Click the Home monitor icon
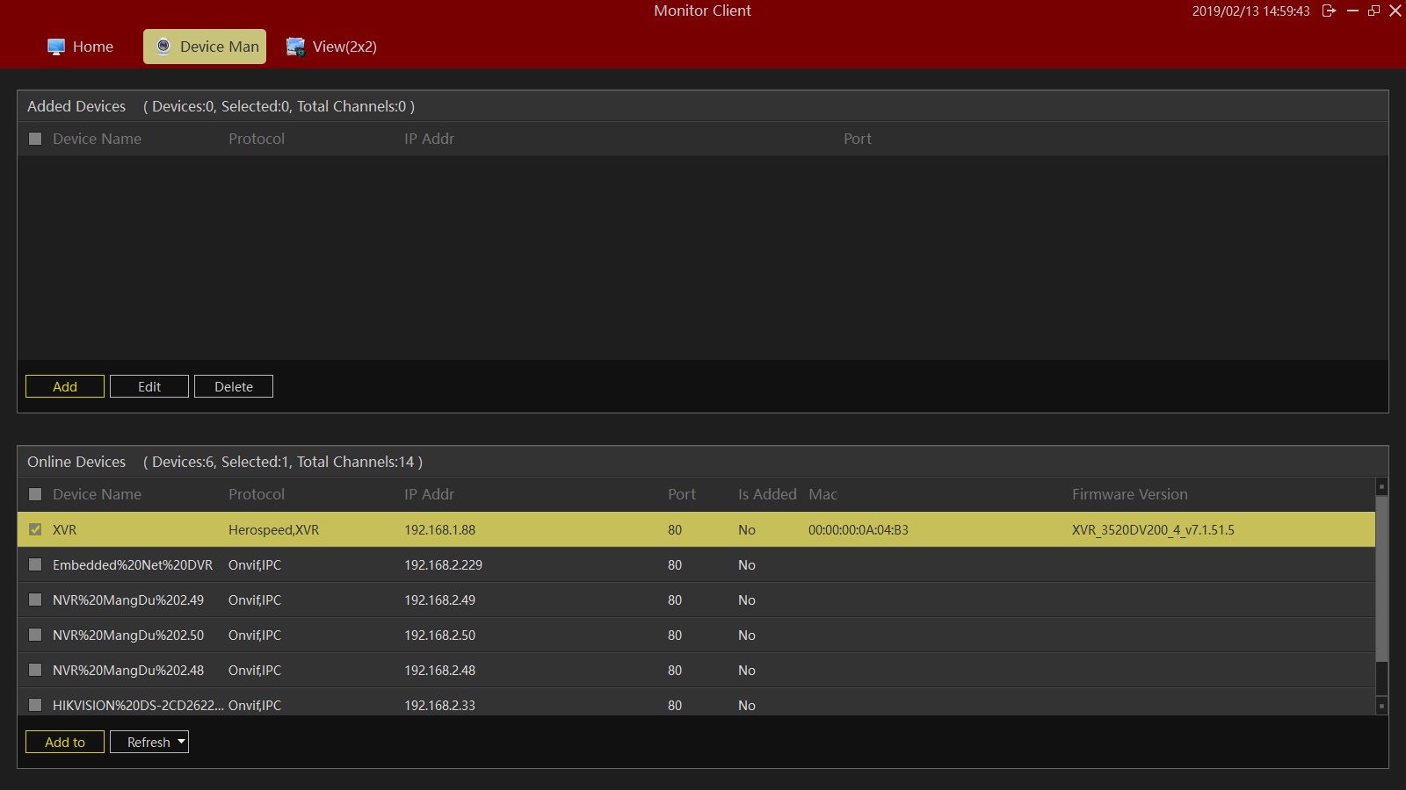The image size is (1406, 790). (56, 47)
